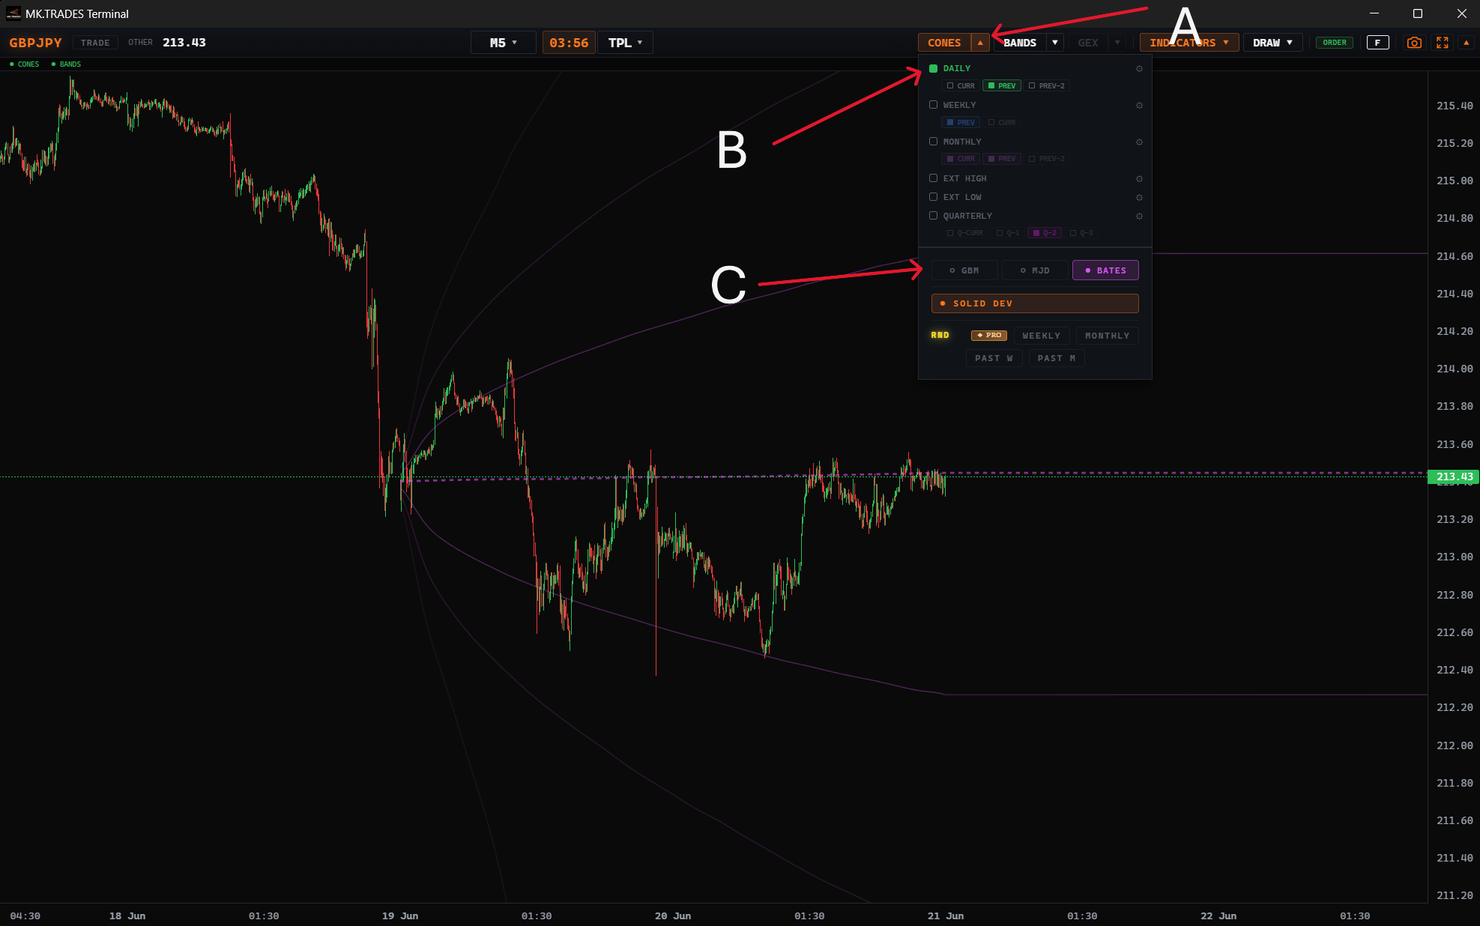Toggle PREV under DAILY

coord(1002,86)
